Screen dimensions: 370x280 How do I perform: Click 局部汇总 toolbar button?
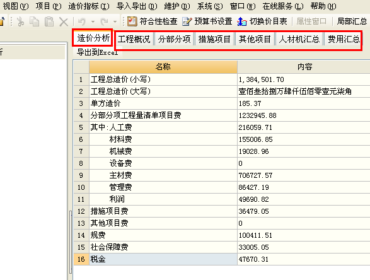pyautogui.click(x=352, y=21)
